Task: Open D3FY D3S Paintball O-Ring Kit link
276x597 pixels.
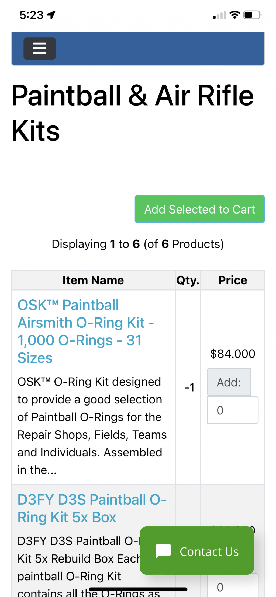Action: coord(92,508)
